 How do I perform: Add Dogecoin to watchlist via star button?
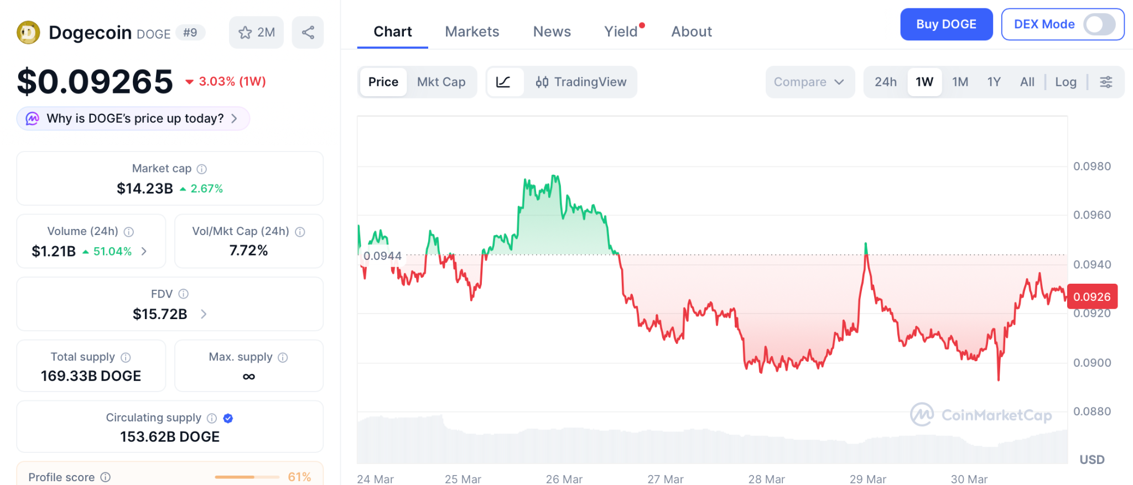[x=256, y=33]
